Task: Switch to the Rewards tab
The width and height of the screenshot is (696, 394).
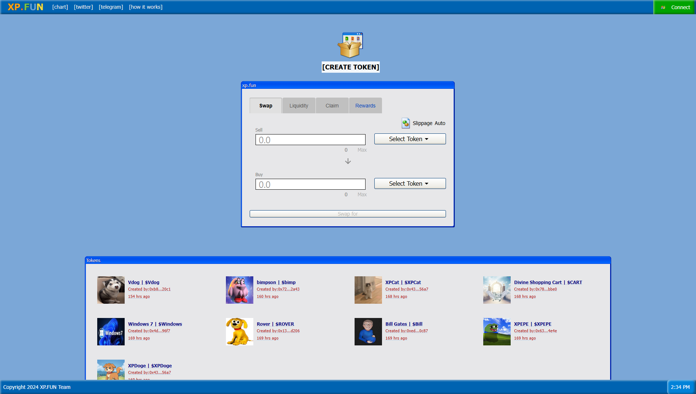Action: 365,106
